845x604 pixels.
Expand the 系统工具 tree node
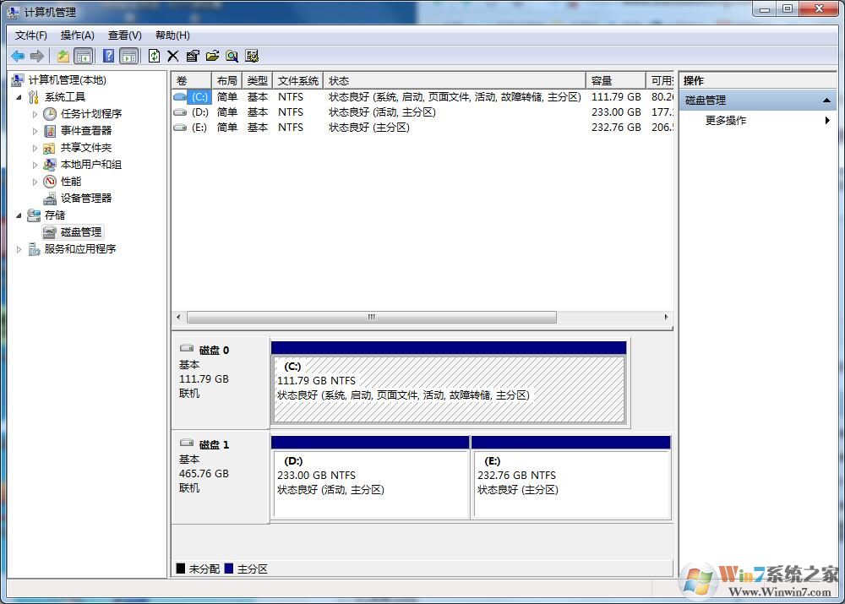point(19,96)
